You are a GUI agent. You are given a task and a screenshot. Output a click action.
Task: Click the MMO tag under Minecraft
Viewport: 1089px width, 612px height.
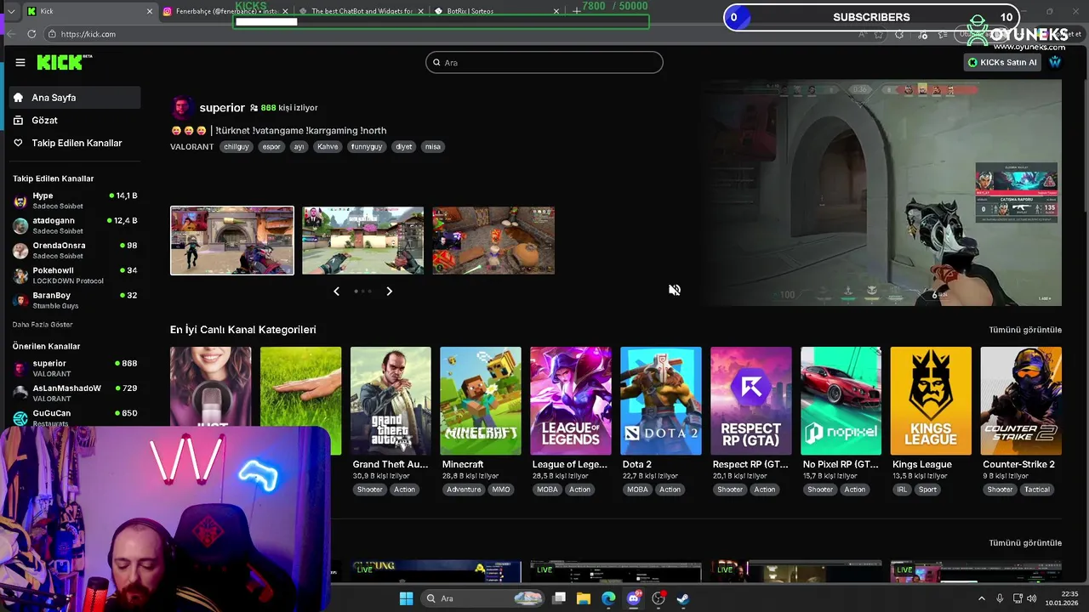[501, 490]
